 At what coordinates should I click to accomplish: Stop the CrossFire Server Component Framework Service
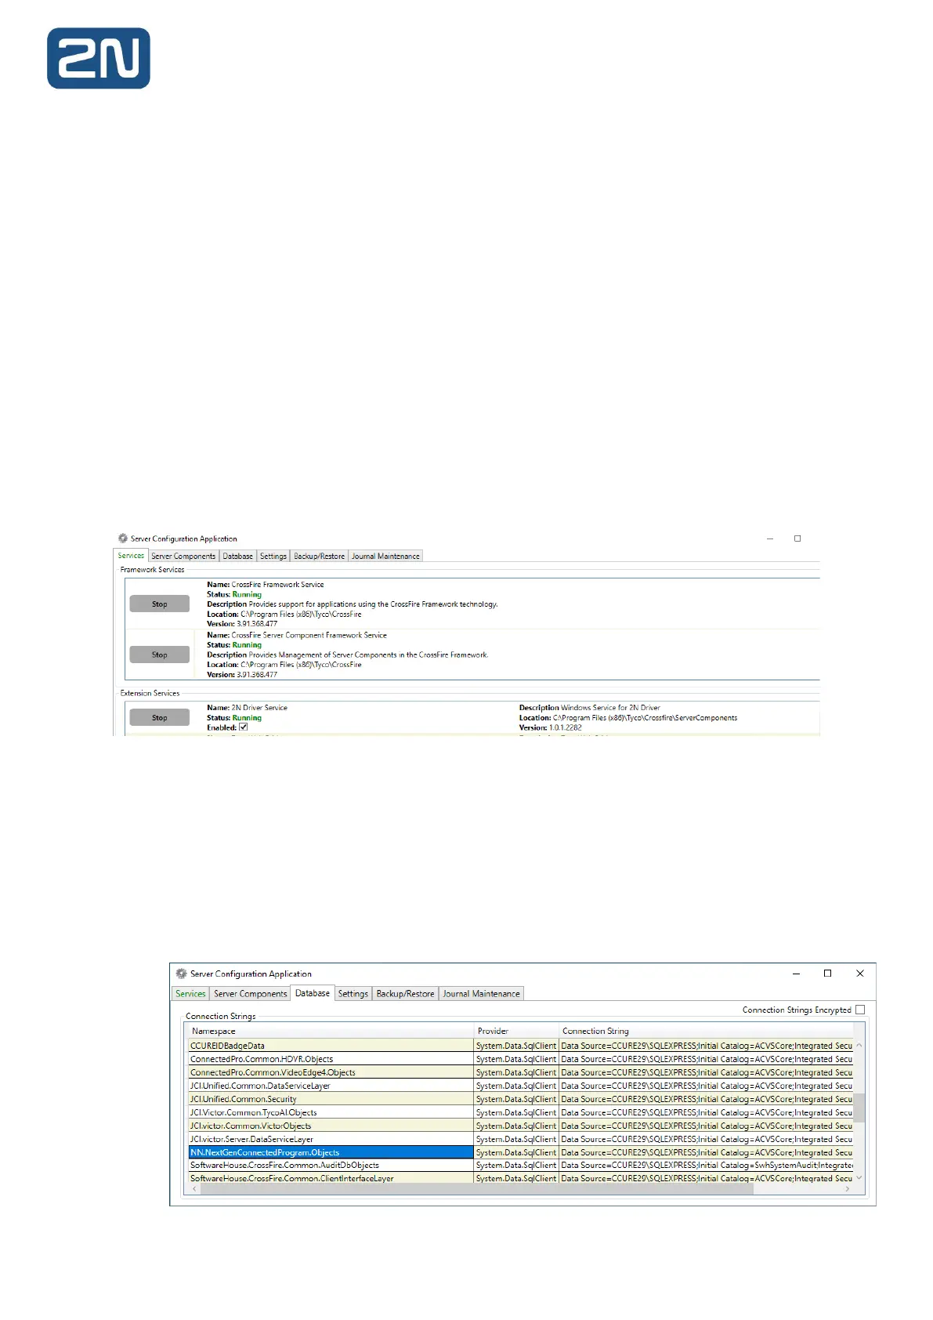point(160,655)
